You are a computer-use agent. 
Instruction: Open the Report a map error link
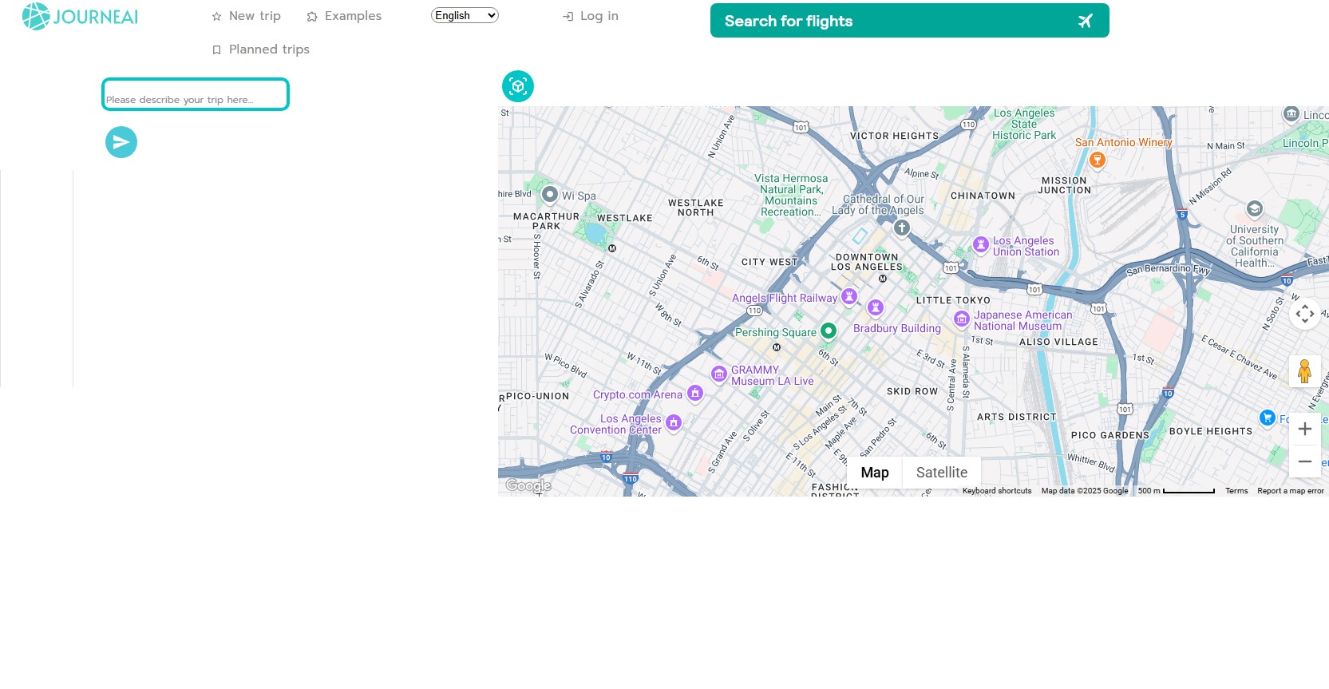tap(1290, 491)
